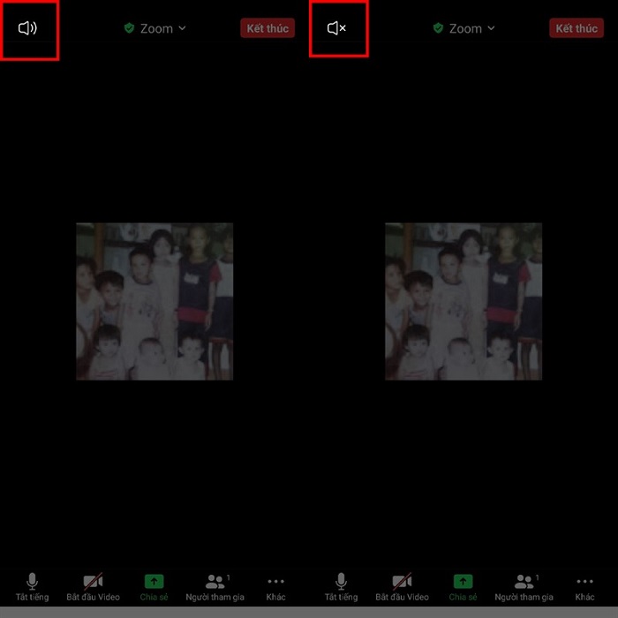
Task: Tap the participant profile photo, right screen
Action: [463, 301]
